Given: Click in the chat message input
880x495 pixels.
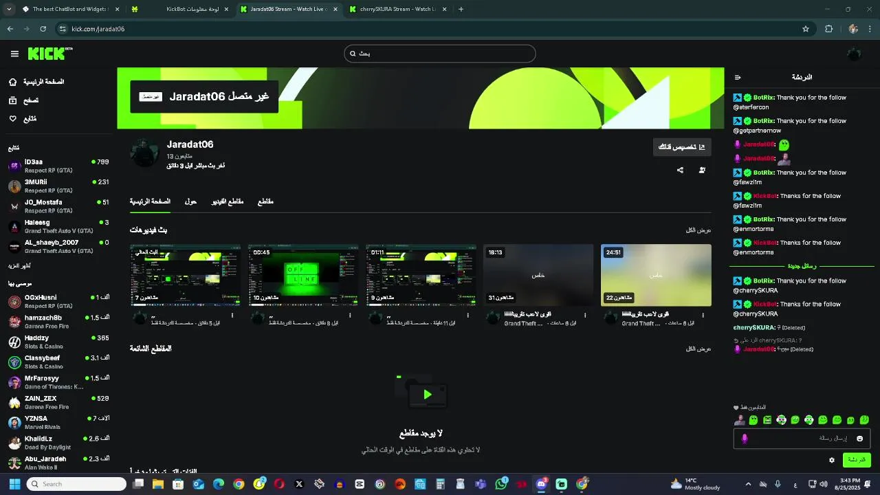Looking at the screenshot, I should (x=801, y=439).
